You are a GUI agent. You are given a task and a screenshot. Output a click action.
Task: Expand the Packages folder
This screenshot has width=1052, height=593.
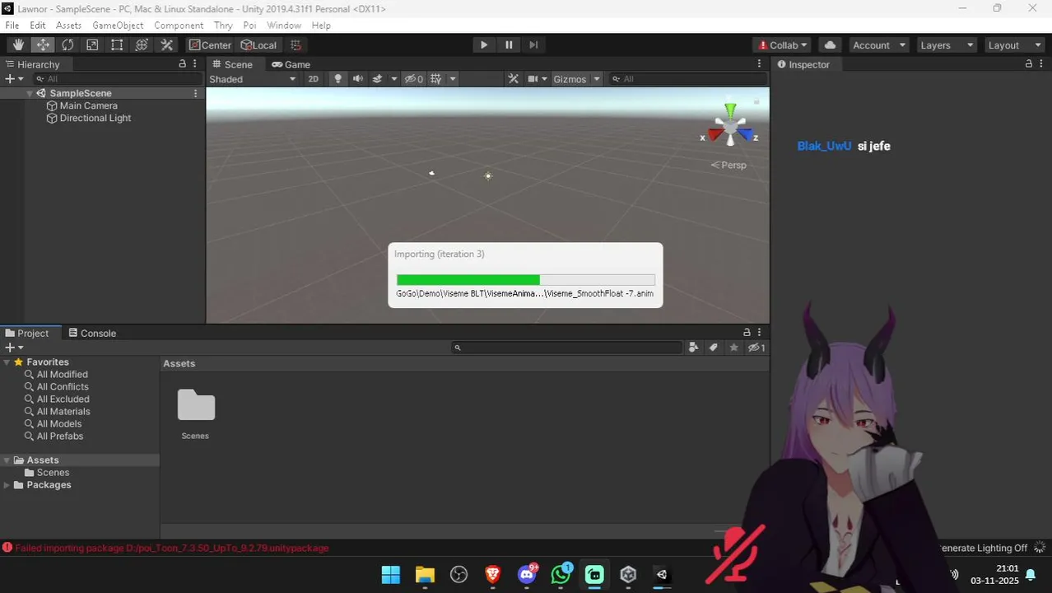(x=7, y=485)
